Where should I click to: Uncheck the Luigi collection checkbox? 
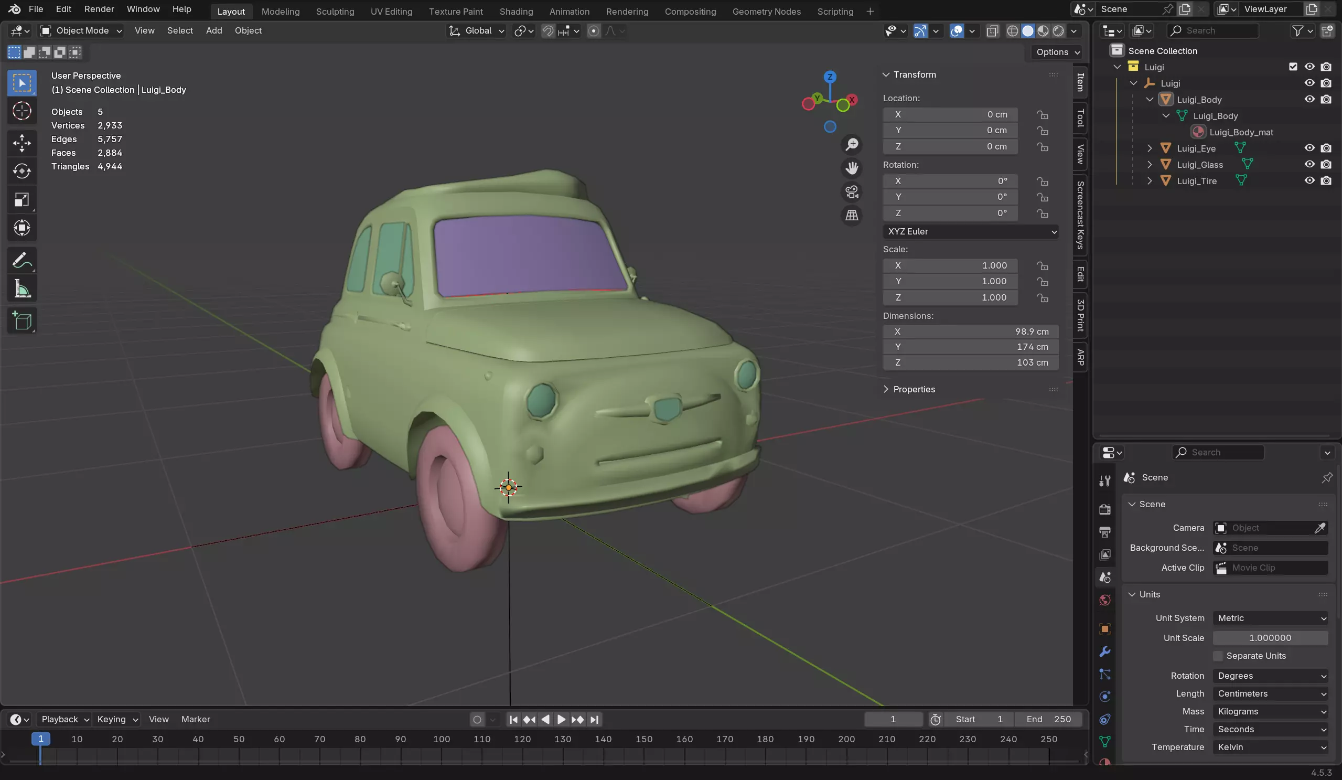pos(1293,67)
